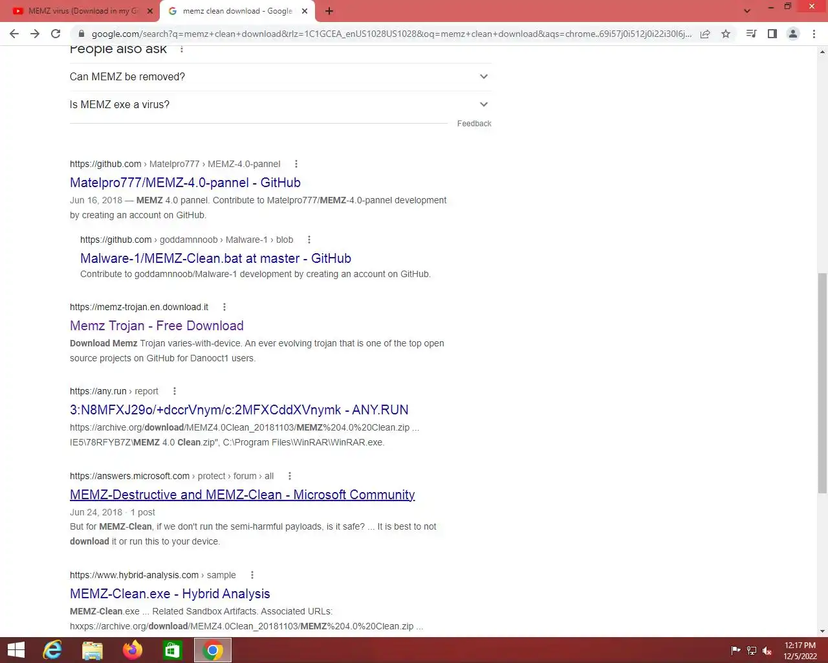Open Matelpro777/MEMZ-4.0-pannel GitHub result

coord(185,183)
